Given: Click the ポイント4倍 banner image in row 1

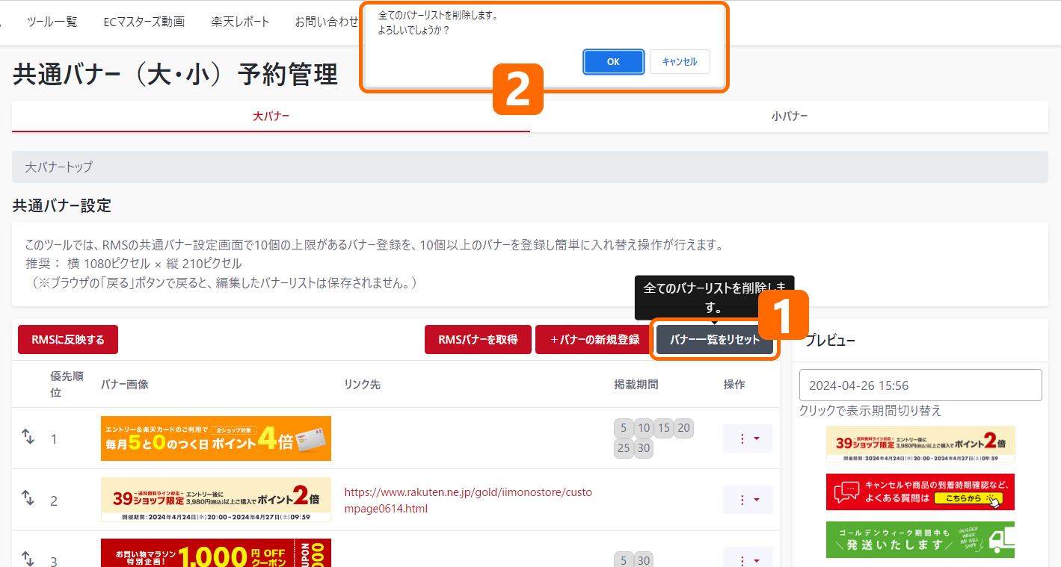Looking at the screenshot, I should (216, 439).
